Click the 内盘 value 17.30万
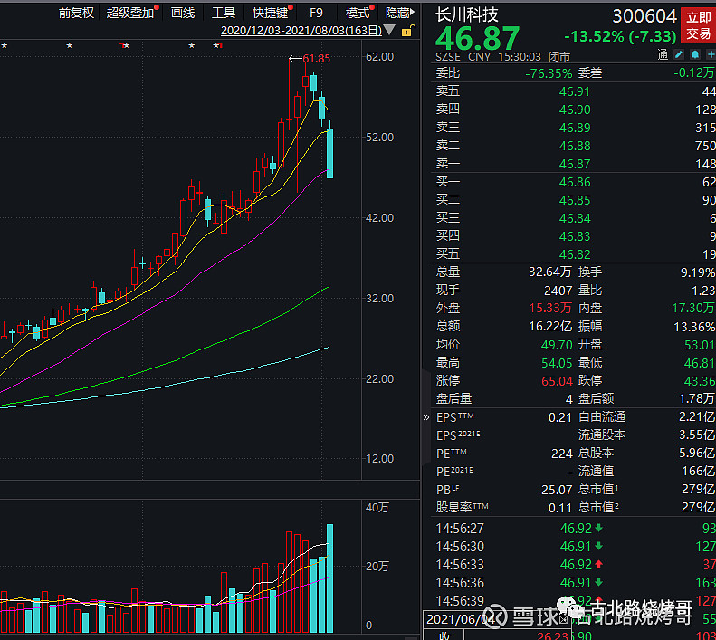Image resolution: width=716 pixels, height=640 pixels. [x=692, y=309]
